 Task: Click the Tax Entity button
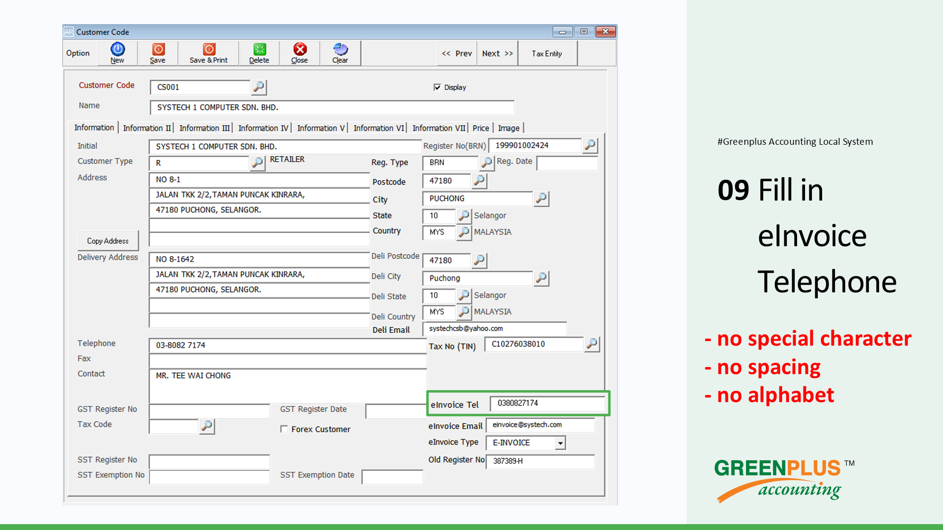click(547, 53)
